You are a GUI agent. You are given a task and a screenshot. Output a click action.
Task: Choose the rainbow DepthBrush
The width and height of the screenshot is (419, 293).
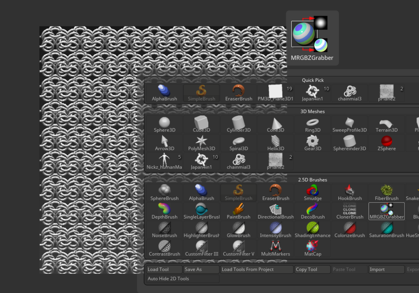pos(164,211)
